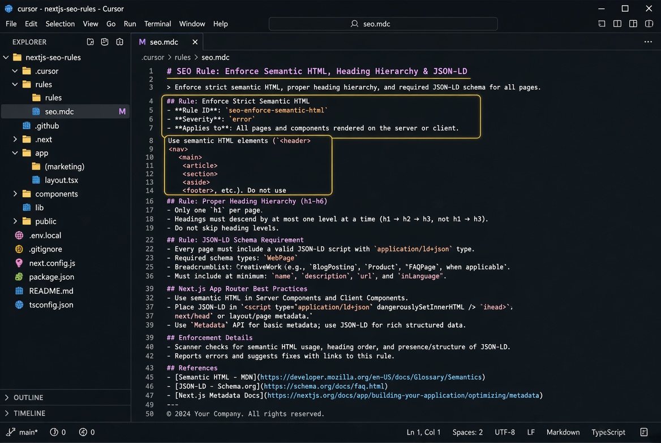Open the Help menu
Viewport: 661px width, 443px height.
coord(220,24)
